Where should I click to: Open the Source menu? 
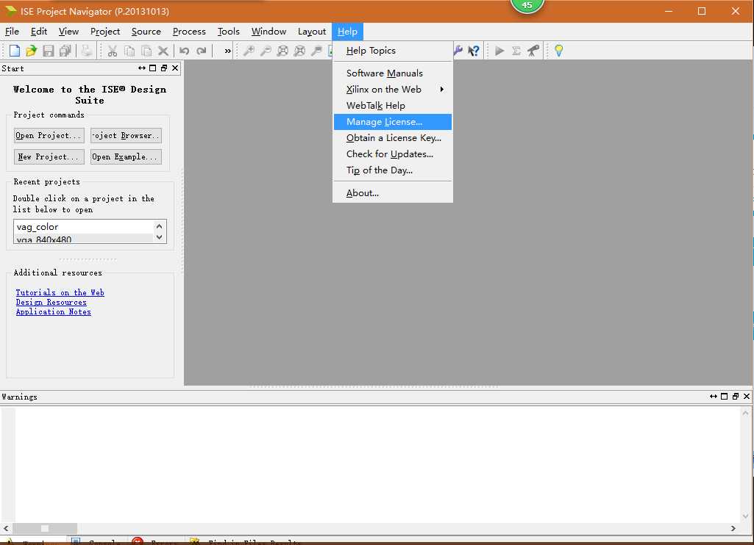pyautogui.click(x=146, y=31)
